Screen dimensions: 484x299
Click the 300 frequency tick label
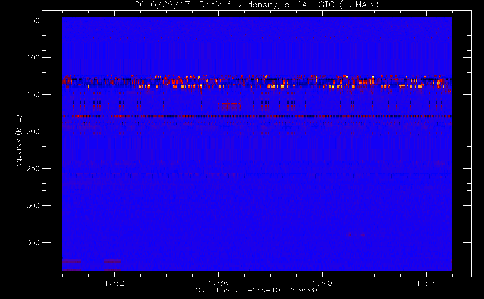click(33, 205)
